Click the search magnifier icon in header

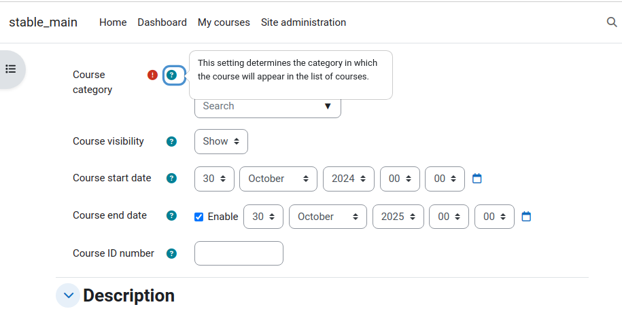pyautogui.click(x=612, y=22)
